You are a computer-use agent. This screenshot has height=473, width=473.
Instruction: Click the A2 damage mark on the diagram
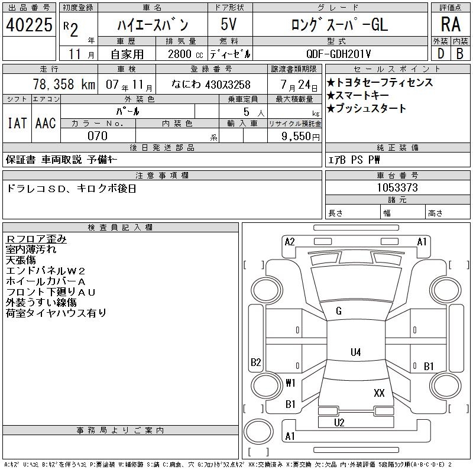click(x=289, y=242)
